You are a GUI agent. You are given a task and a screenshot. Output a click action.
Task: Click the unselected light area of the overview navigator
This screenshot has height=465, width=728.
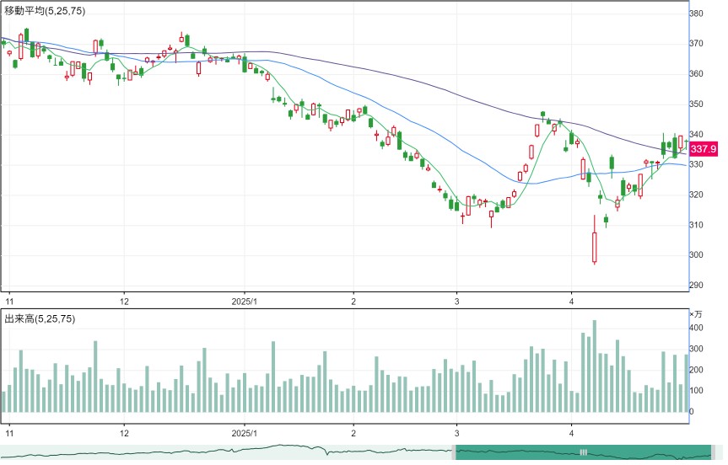click(x=225, y=452)
